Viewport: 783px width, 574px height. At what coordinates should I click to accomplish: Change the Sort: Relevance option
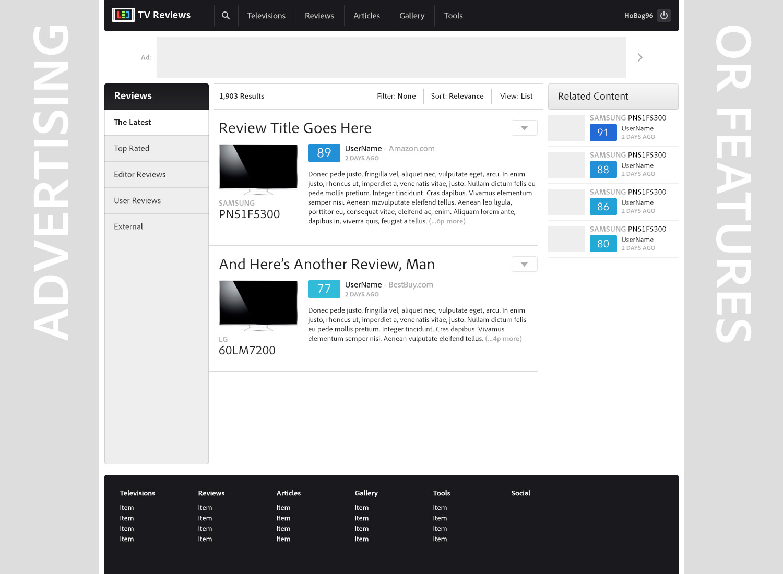point(457,96)
